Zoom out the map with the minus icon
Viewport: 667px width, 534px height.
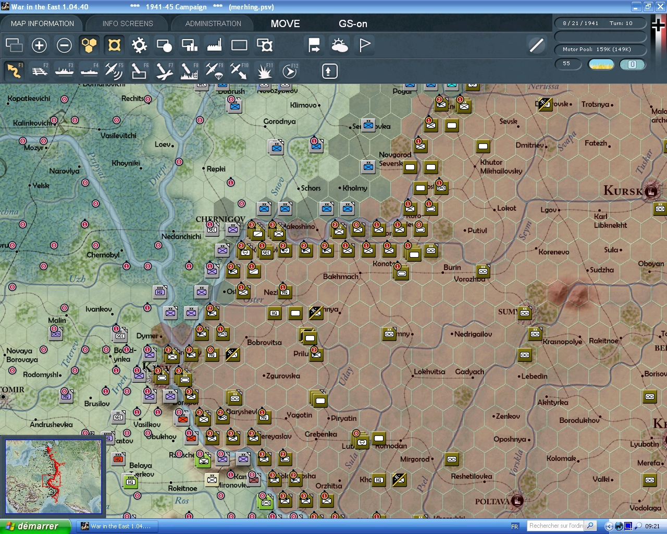64,45
